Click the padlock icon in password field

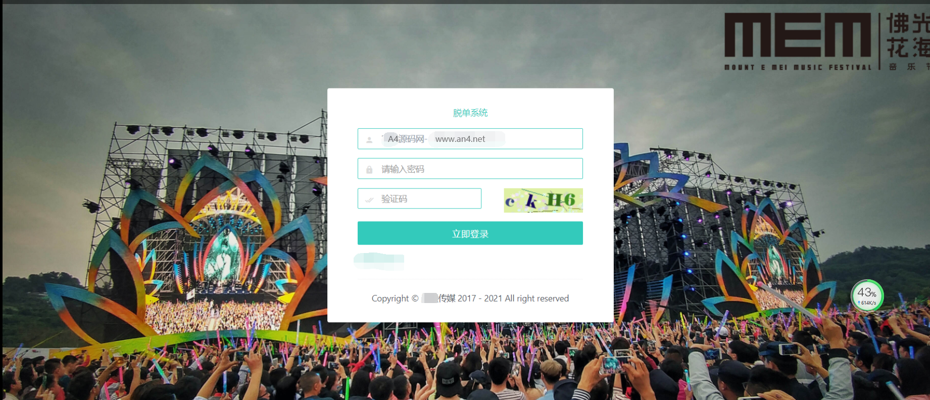point(369,170)
